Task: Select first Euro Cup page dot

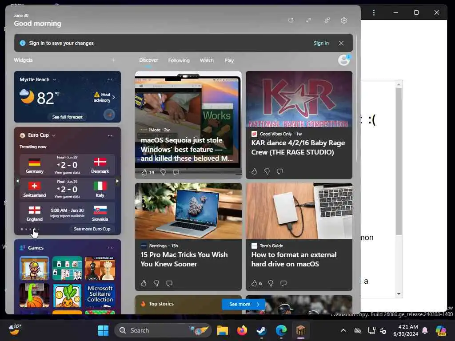Action: tap(22, 229)
